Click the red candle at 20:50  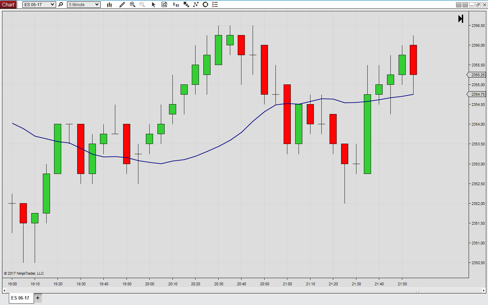coord(264,70)
